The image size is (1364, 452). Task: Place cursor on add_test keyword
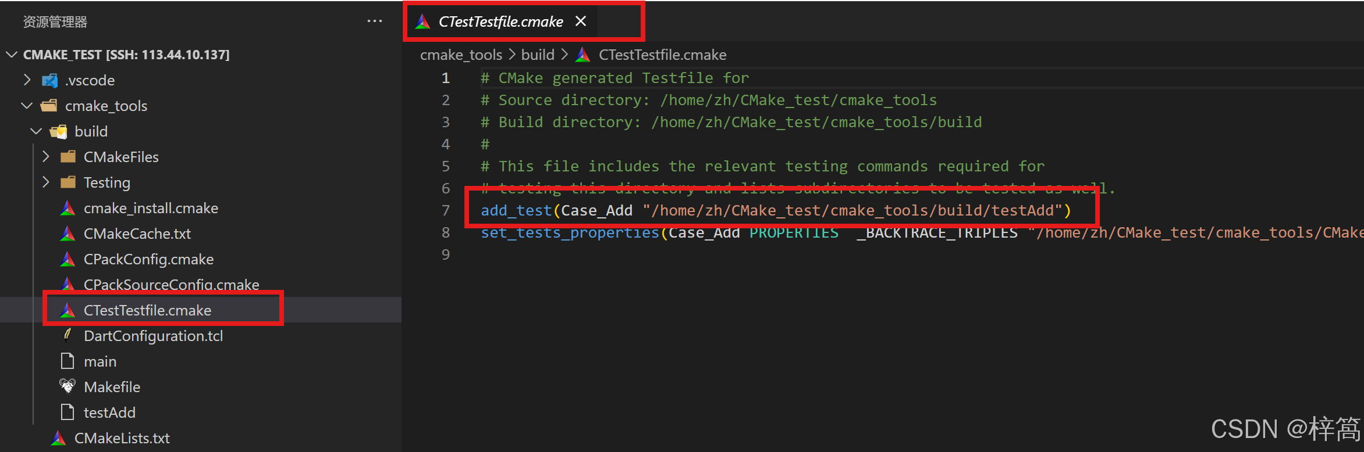pos(516,210)
